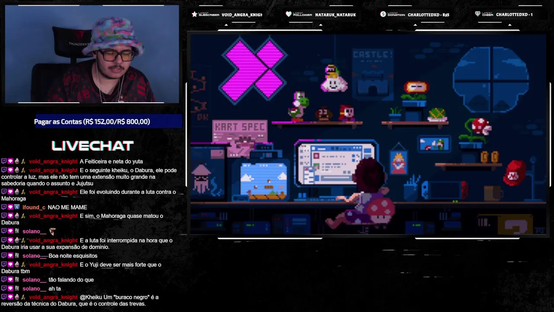
Task: Click solano__ next to 'ah ta'
Action: 34,289
